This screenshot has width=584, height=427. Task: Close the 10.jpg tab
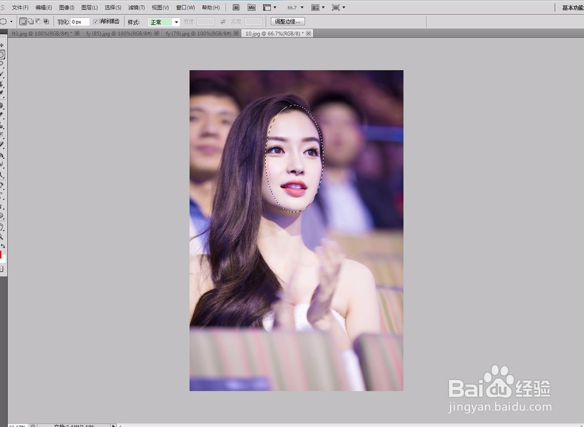308,33
